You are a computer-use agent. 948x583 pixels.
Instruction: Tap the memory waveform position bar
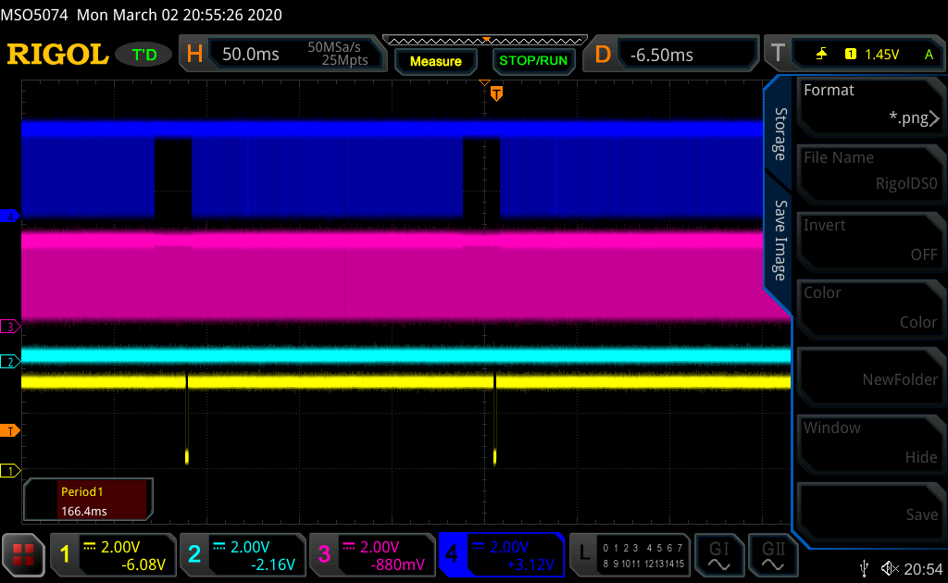pos(485,41)
